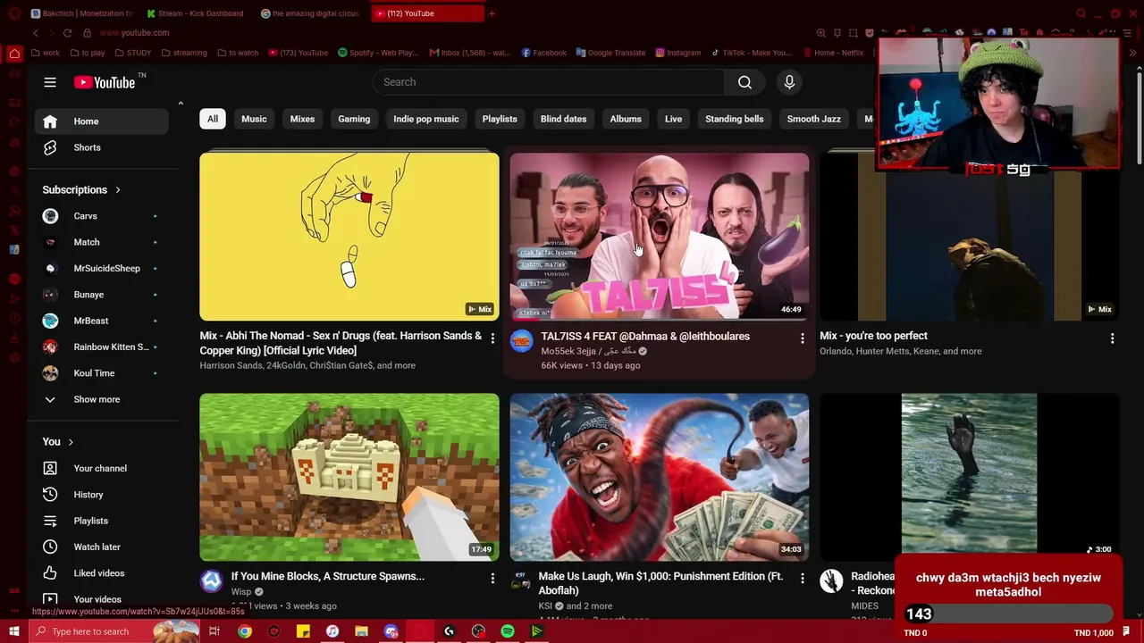This screenshot has width=1144, height=643.
Task: Expand the Subscriptions section chevron
Action: click(117, 190)
